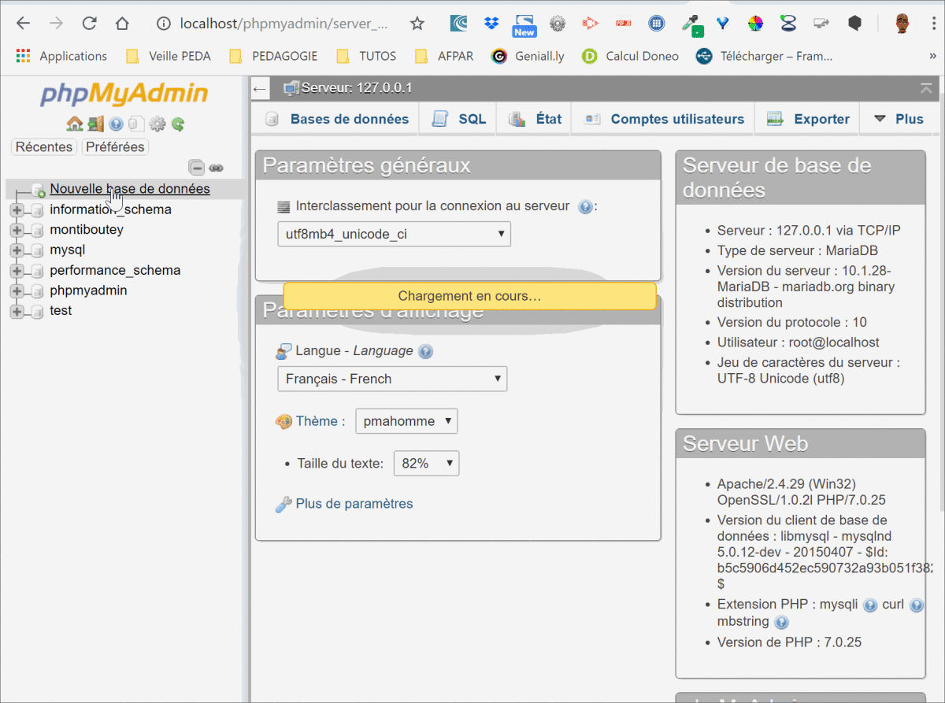Open the Dropbox browser extension
Image resolution: width=945 pixels, height=703 pixels.
(492, 24)
